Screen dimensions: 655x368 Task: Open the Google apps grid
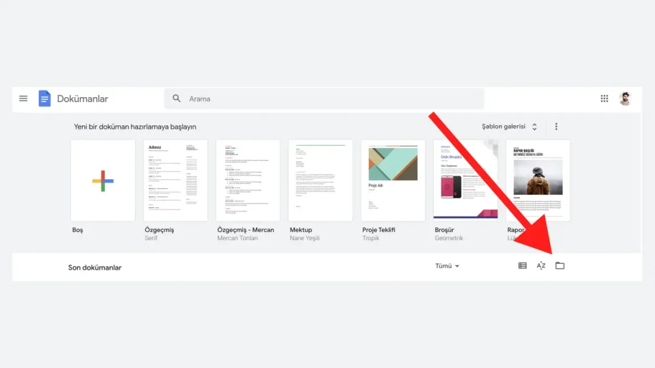tap(604, 98)
